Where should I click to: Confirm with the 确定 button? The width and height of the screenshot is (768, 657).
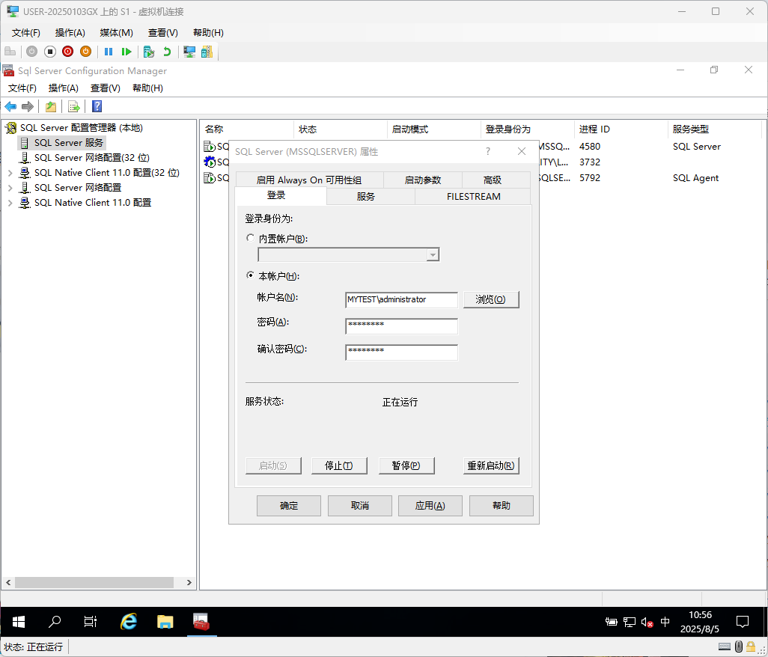[289, 506]
